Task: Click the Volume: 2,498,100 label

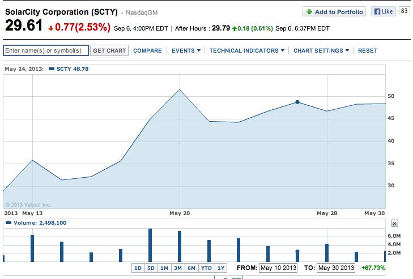Action: pyautogui.click(x=40, y=223)
